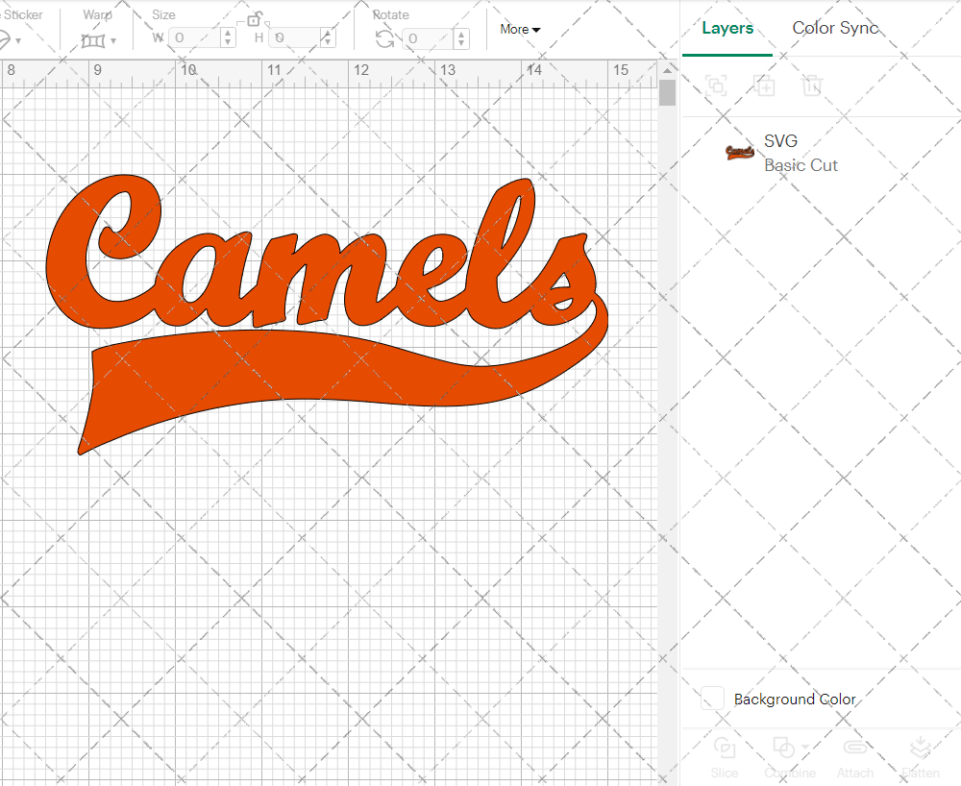Use the Combine tool
Viewport: 961px width, 786px height.
(x=783, y=755)
